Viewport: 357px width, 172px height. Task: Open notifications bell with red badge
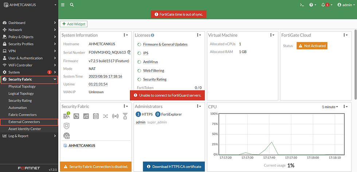point(326,5)
